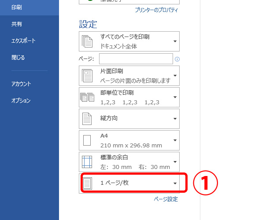The image size is (273, 220).
Task: Open the プリンターのプロパティ link
Action: (x=156, y=10)
